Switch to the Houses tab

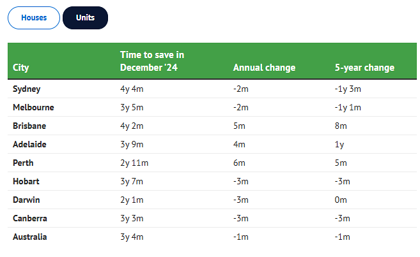click(x=34, y=18)
